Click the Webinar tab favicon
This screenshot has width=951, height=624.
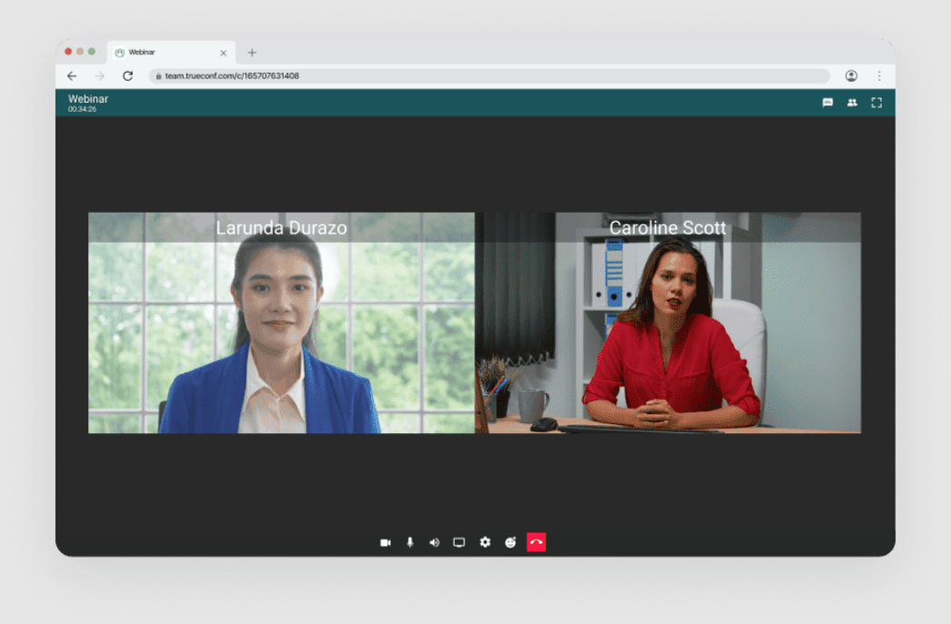(119, 53)
